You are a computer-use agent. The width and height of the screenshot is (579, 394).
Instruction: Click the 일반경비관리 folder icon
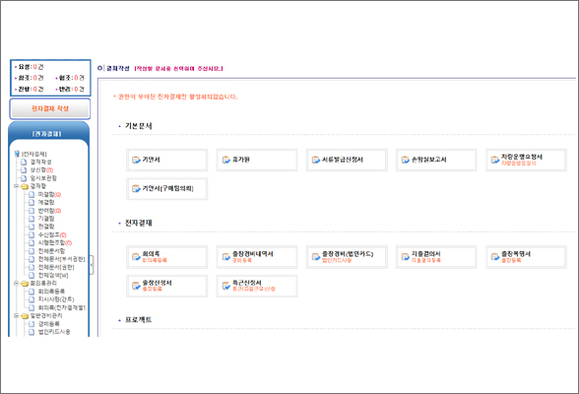[25, 316]
